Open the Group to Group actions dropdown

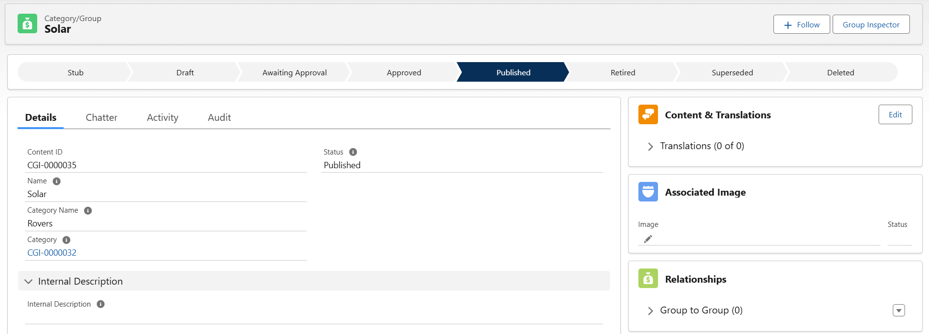point(899,311)
